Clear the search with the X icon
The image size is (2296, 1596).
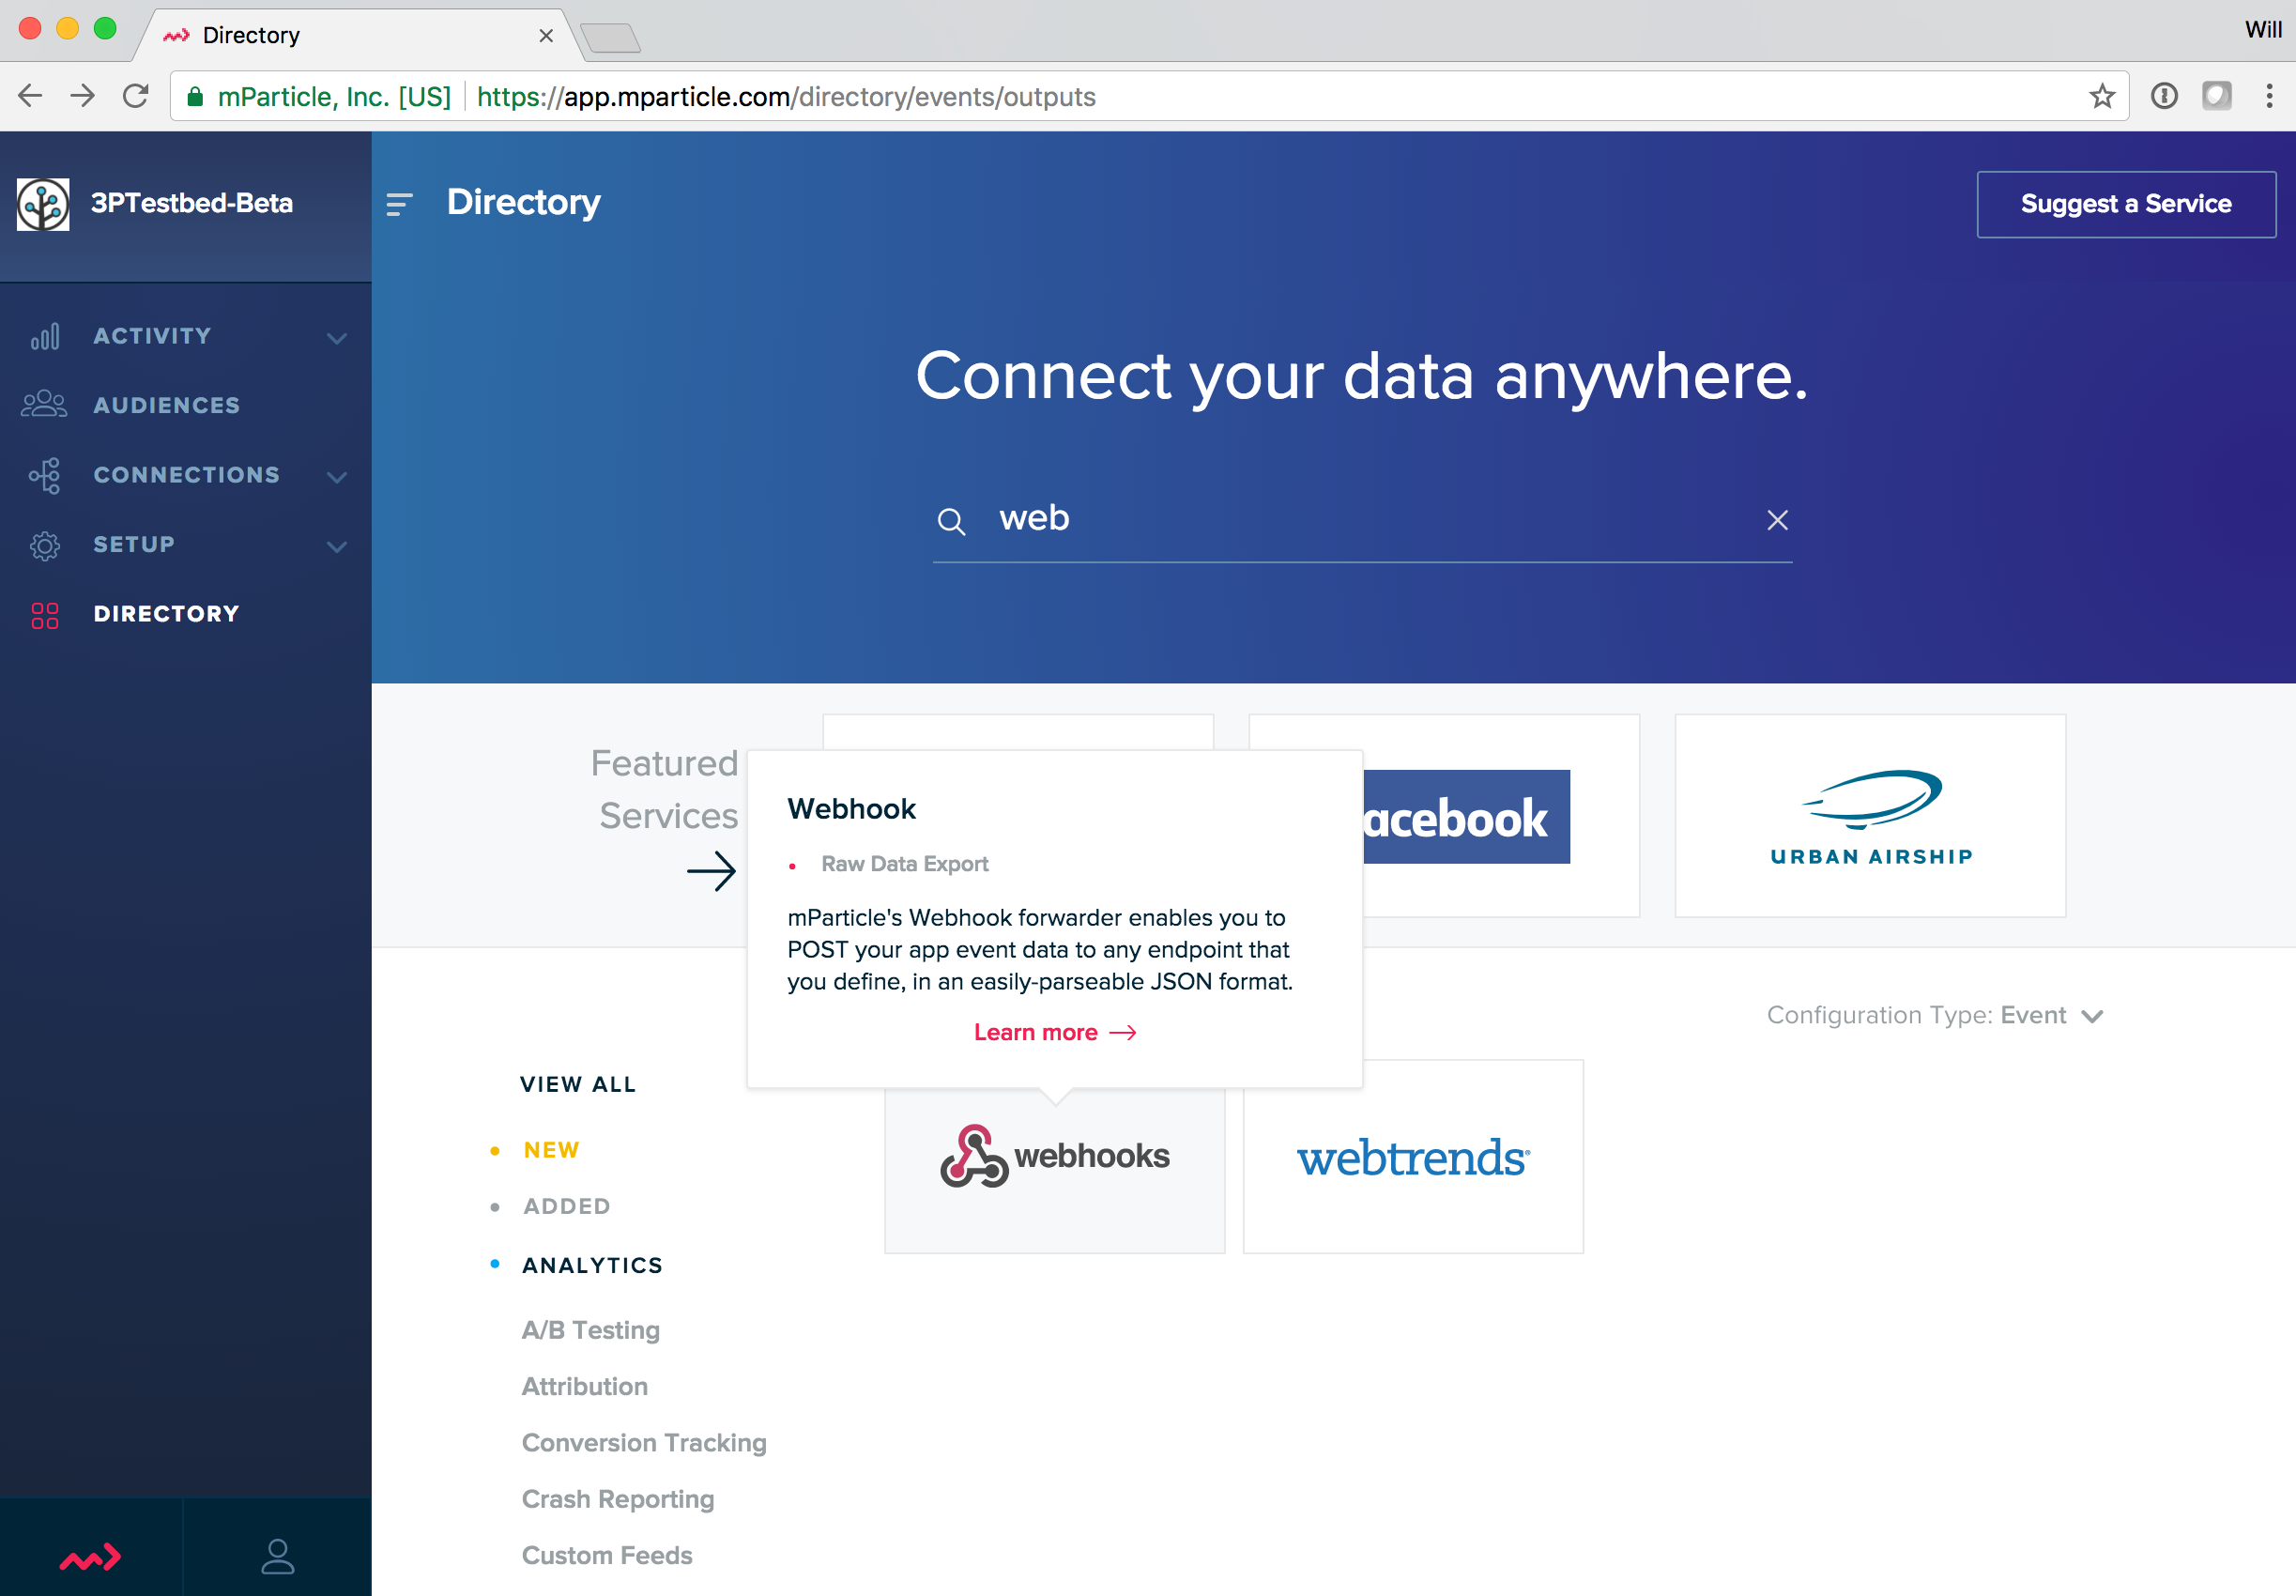click(x=1776, y=520)
